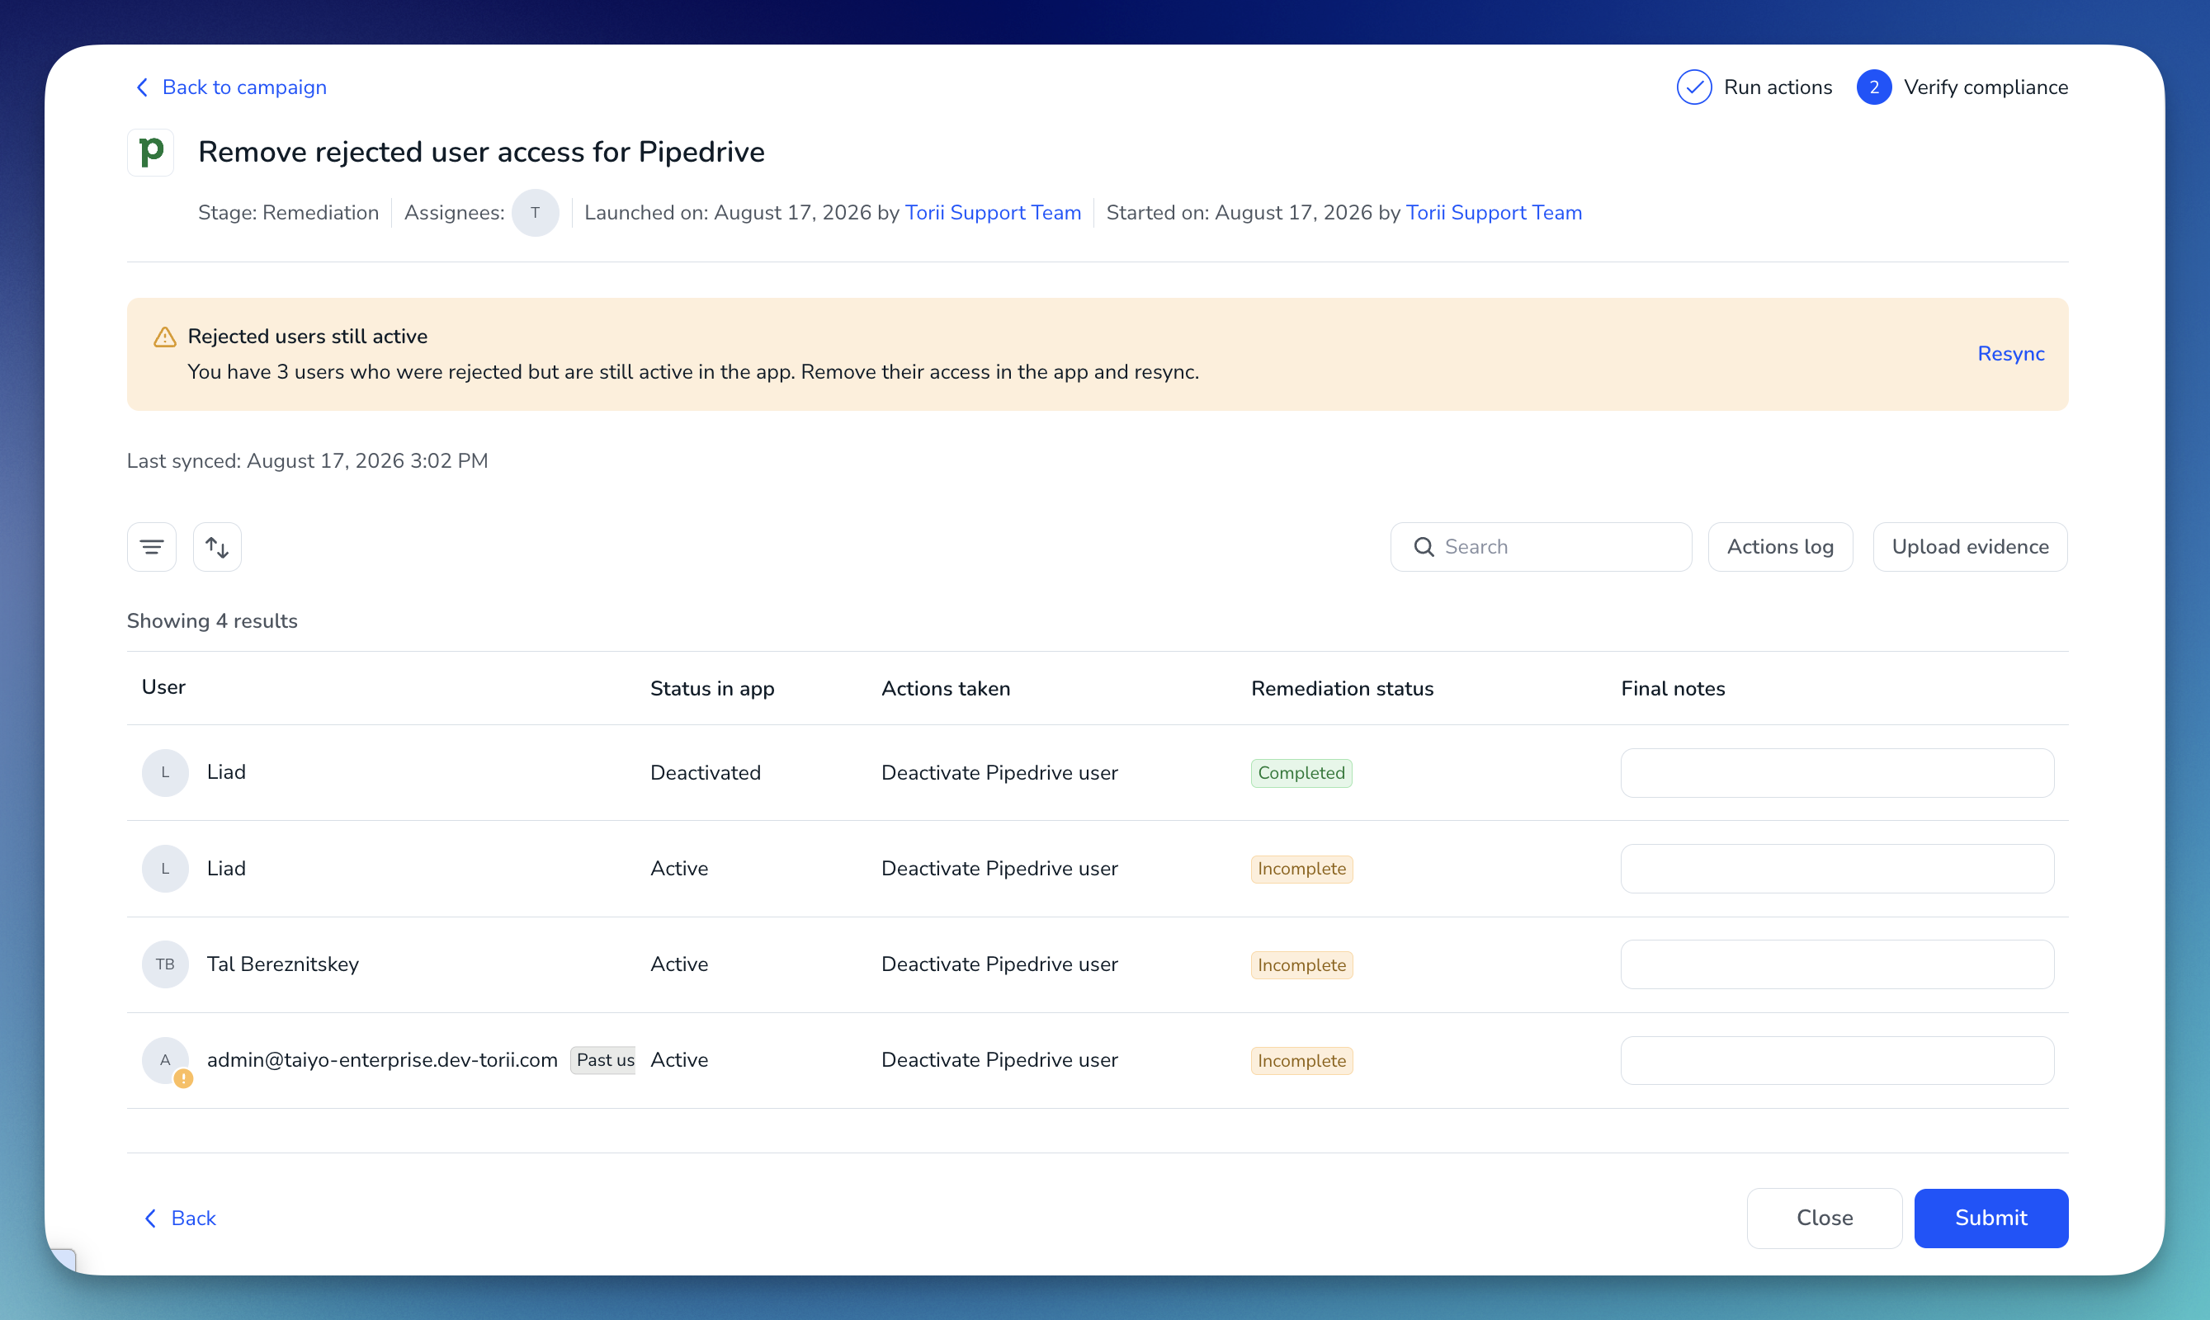Click the User column header

coord(163,686)
